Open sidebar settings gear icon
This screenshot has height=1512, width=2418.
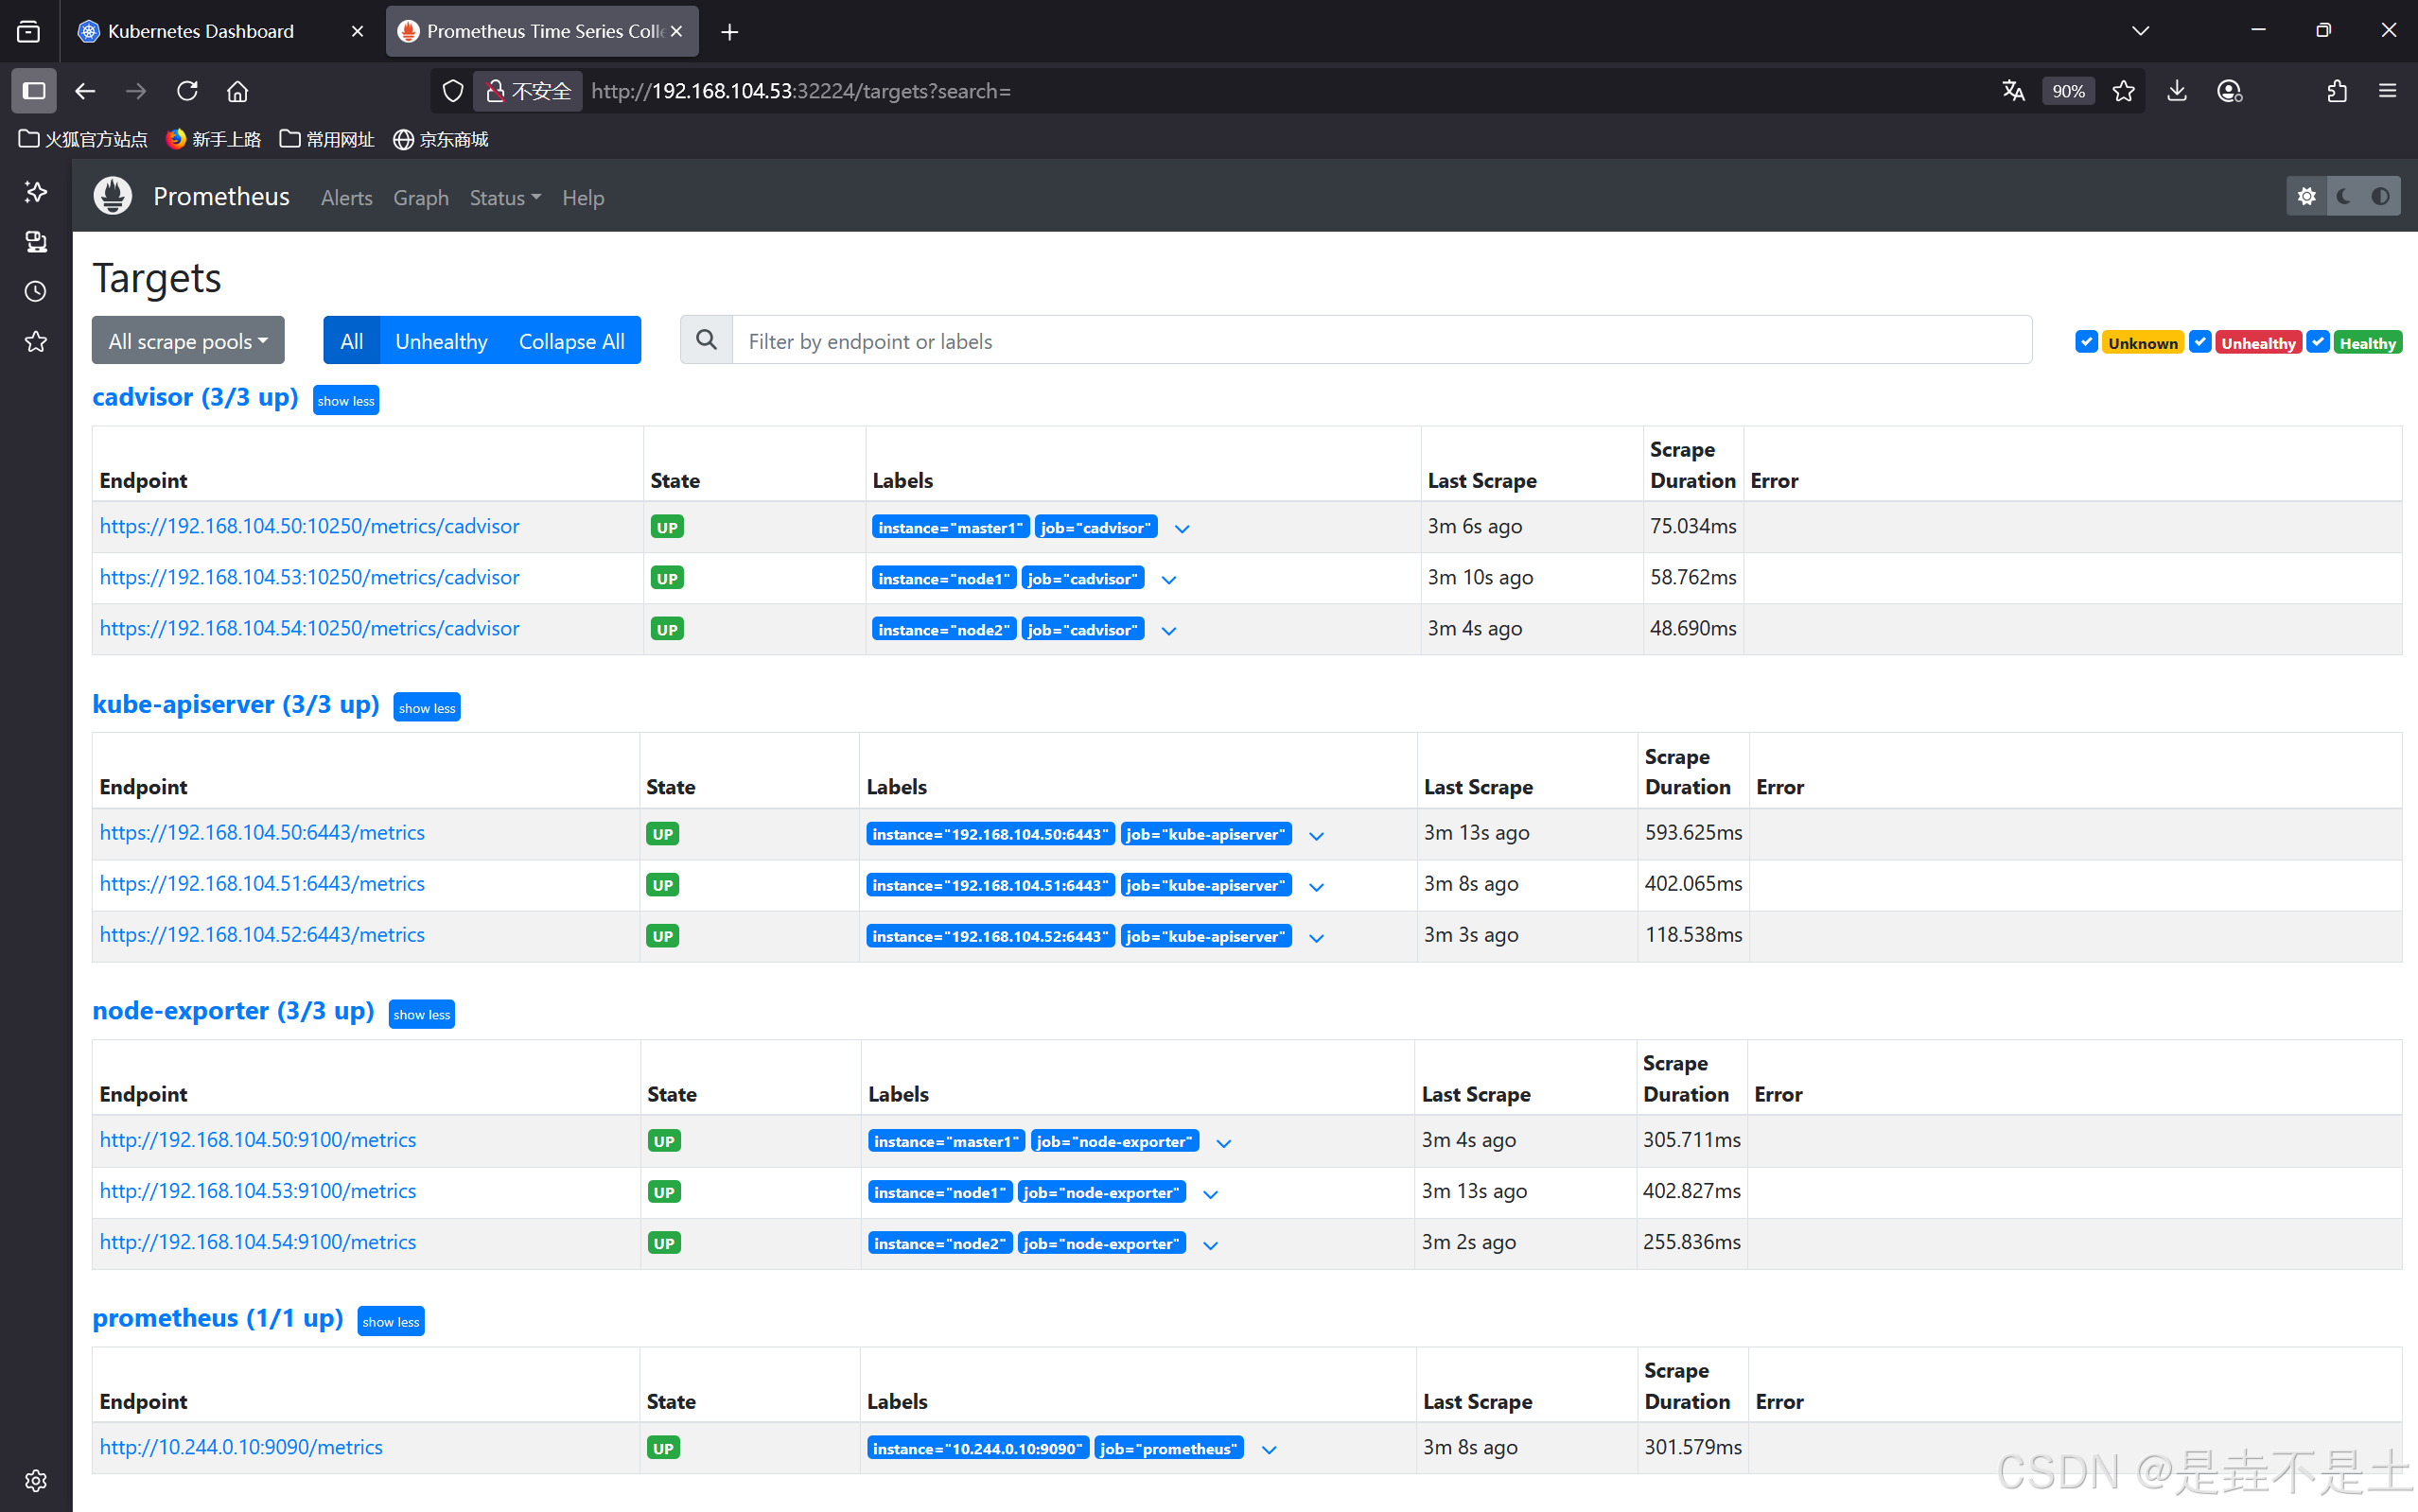coord(36,1480)
